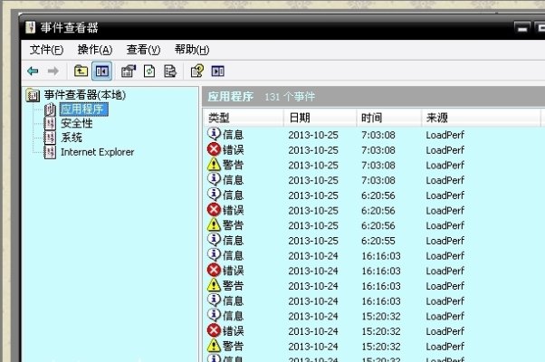Sort by the 类型 column header
Viewport: 545px width, 362px height.
[x=243, y=118]
